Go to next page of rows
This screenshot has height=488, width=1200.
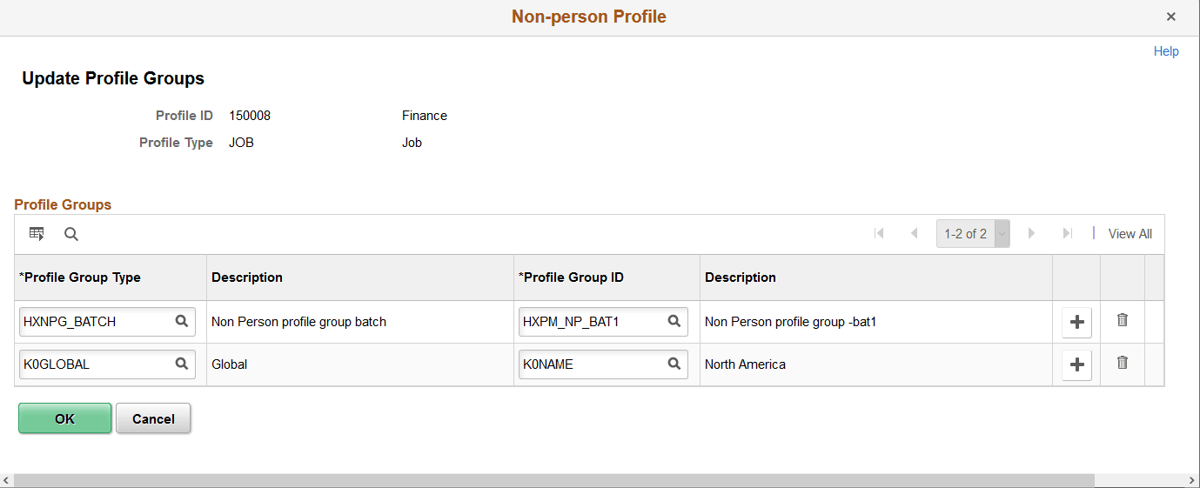pyautogui.click(x=1032, y=233)
